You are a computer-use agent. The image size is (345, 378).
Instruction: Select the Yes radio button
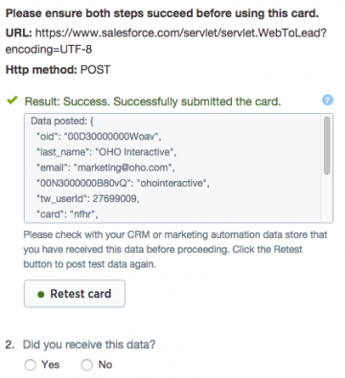click(31, 365)
